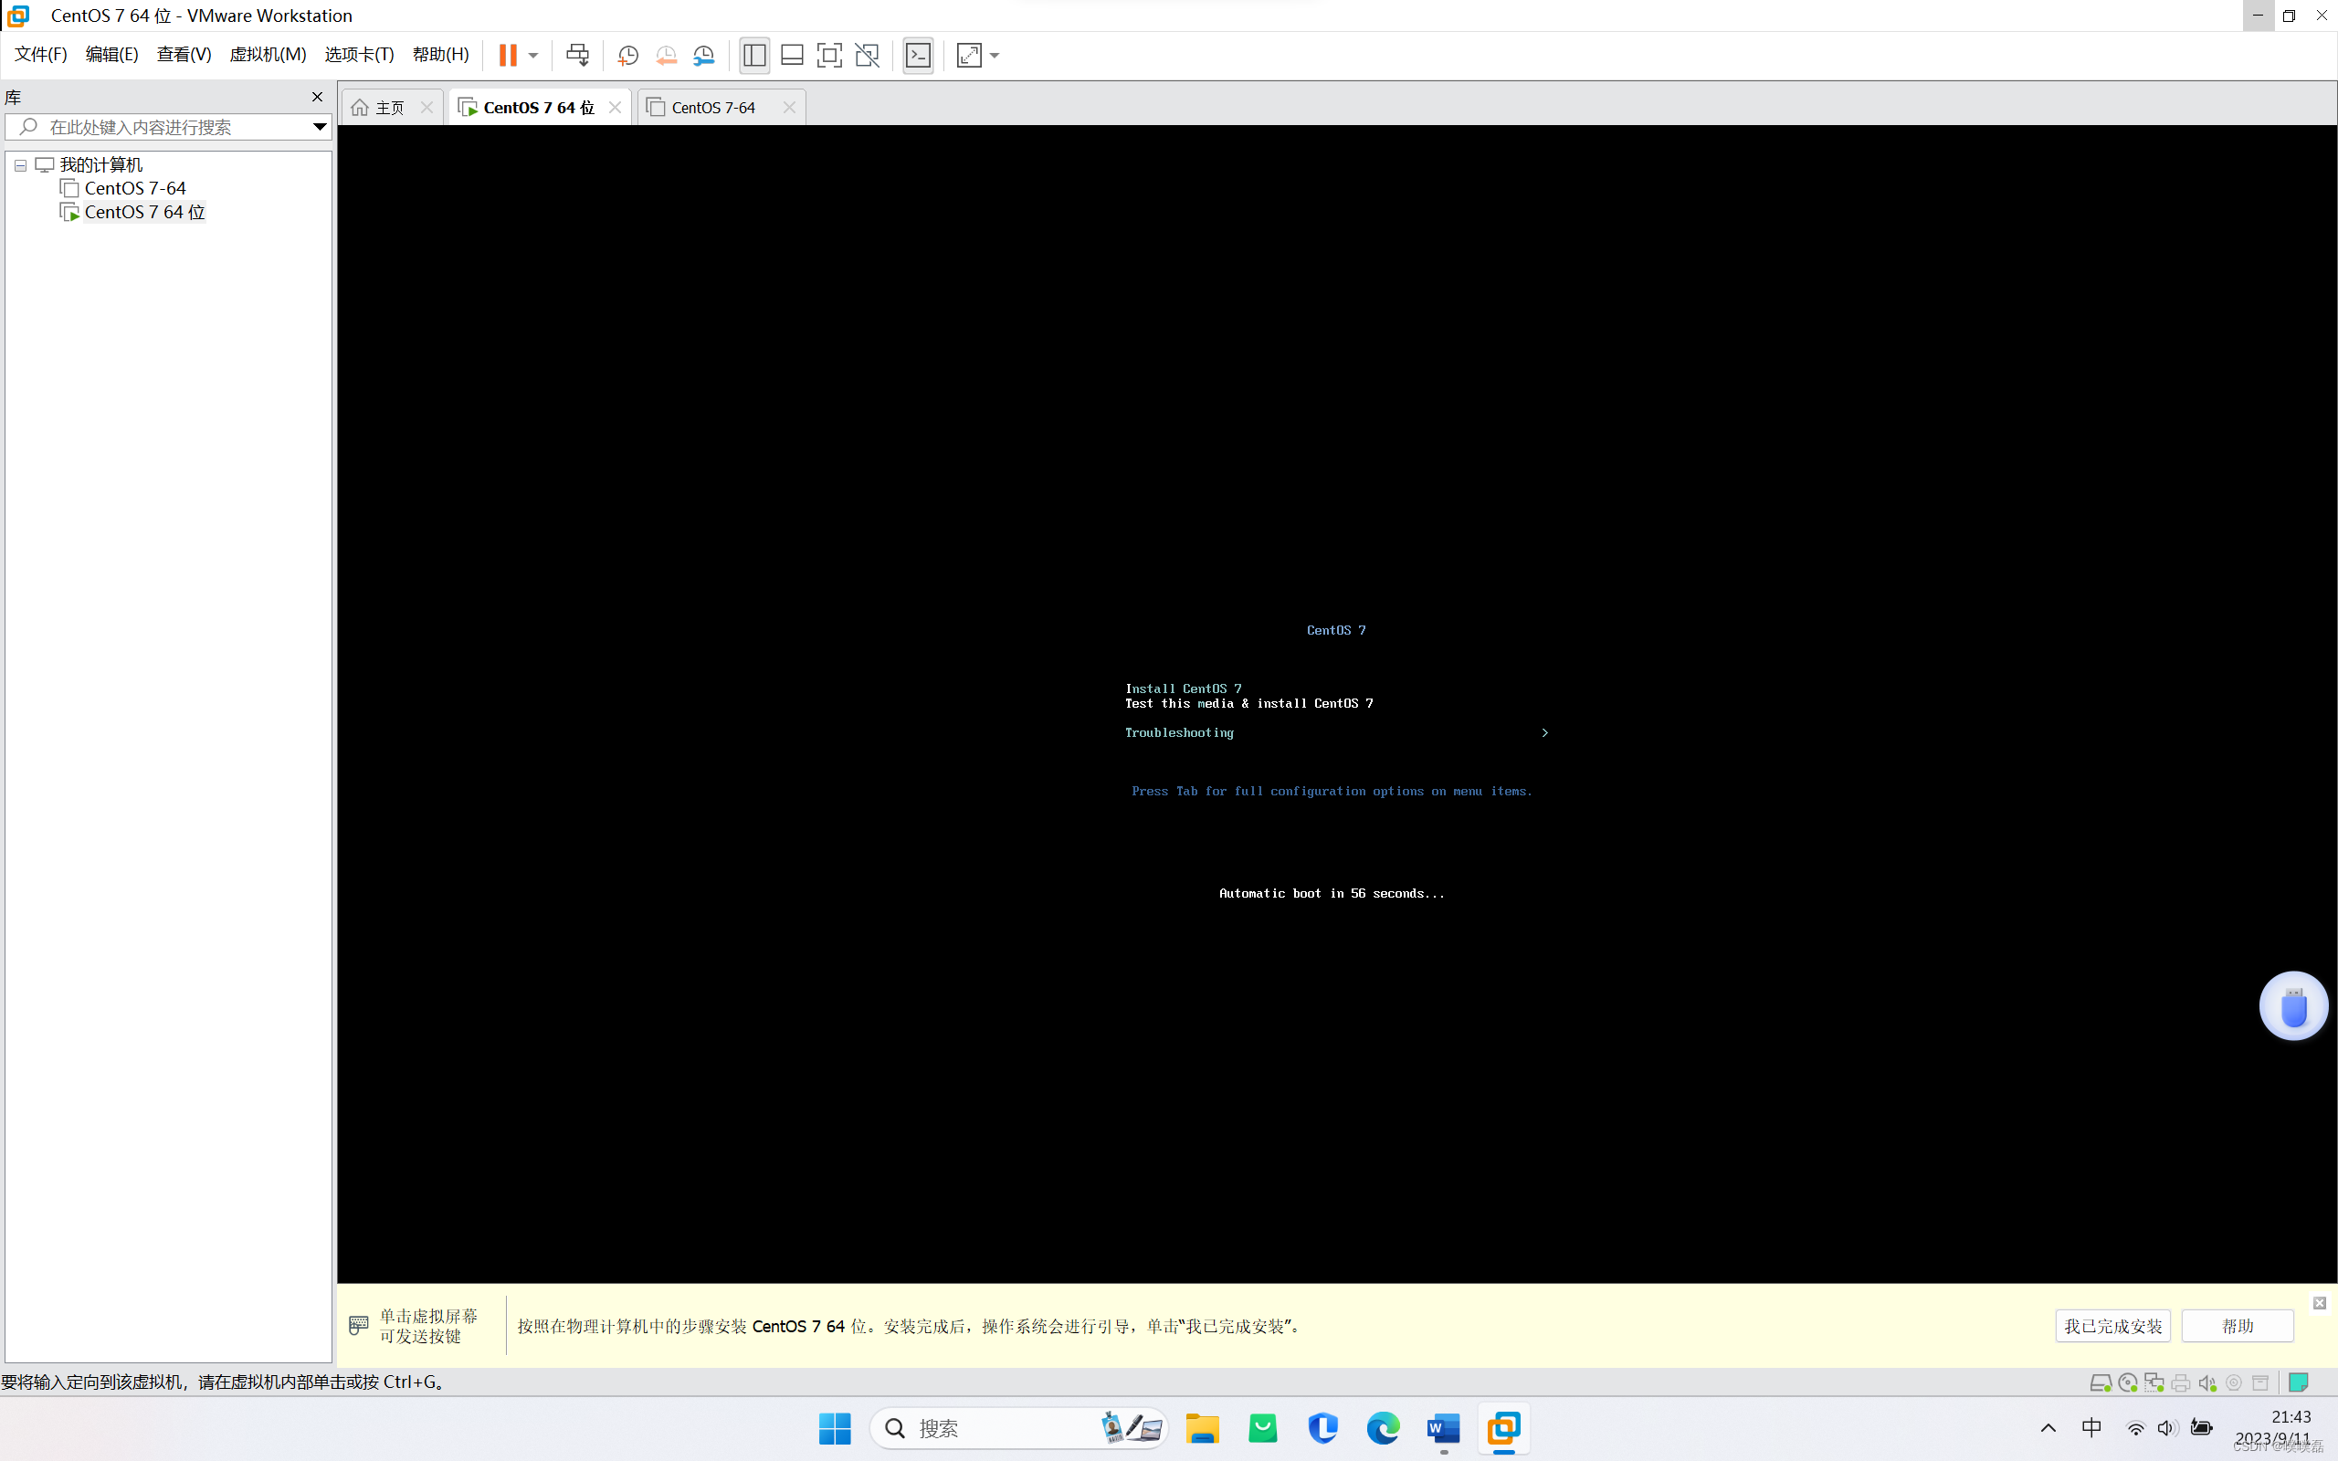Viewport: 2338px width, 1461px height.
Task: Open the Snapshot Manager icon
Action: click(704, 55)
